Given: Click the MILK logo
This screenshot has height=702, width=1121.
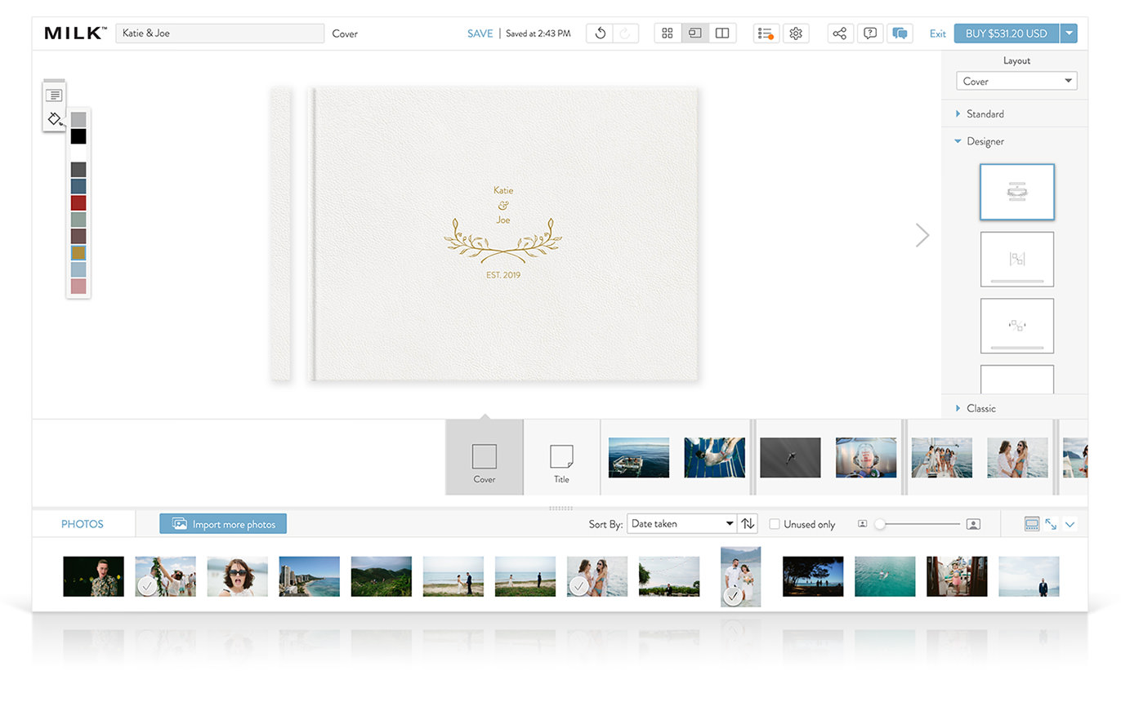Looking at the screenshot, I should pos(75,33).
